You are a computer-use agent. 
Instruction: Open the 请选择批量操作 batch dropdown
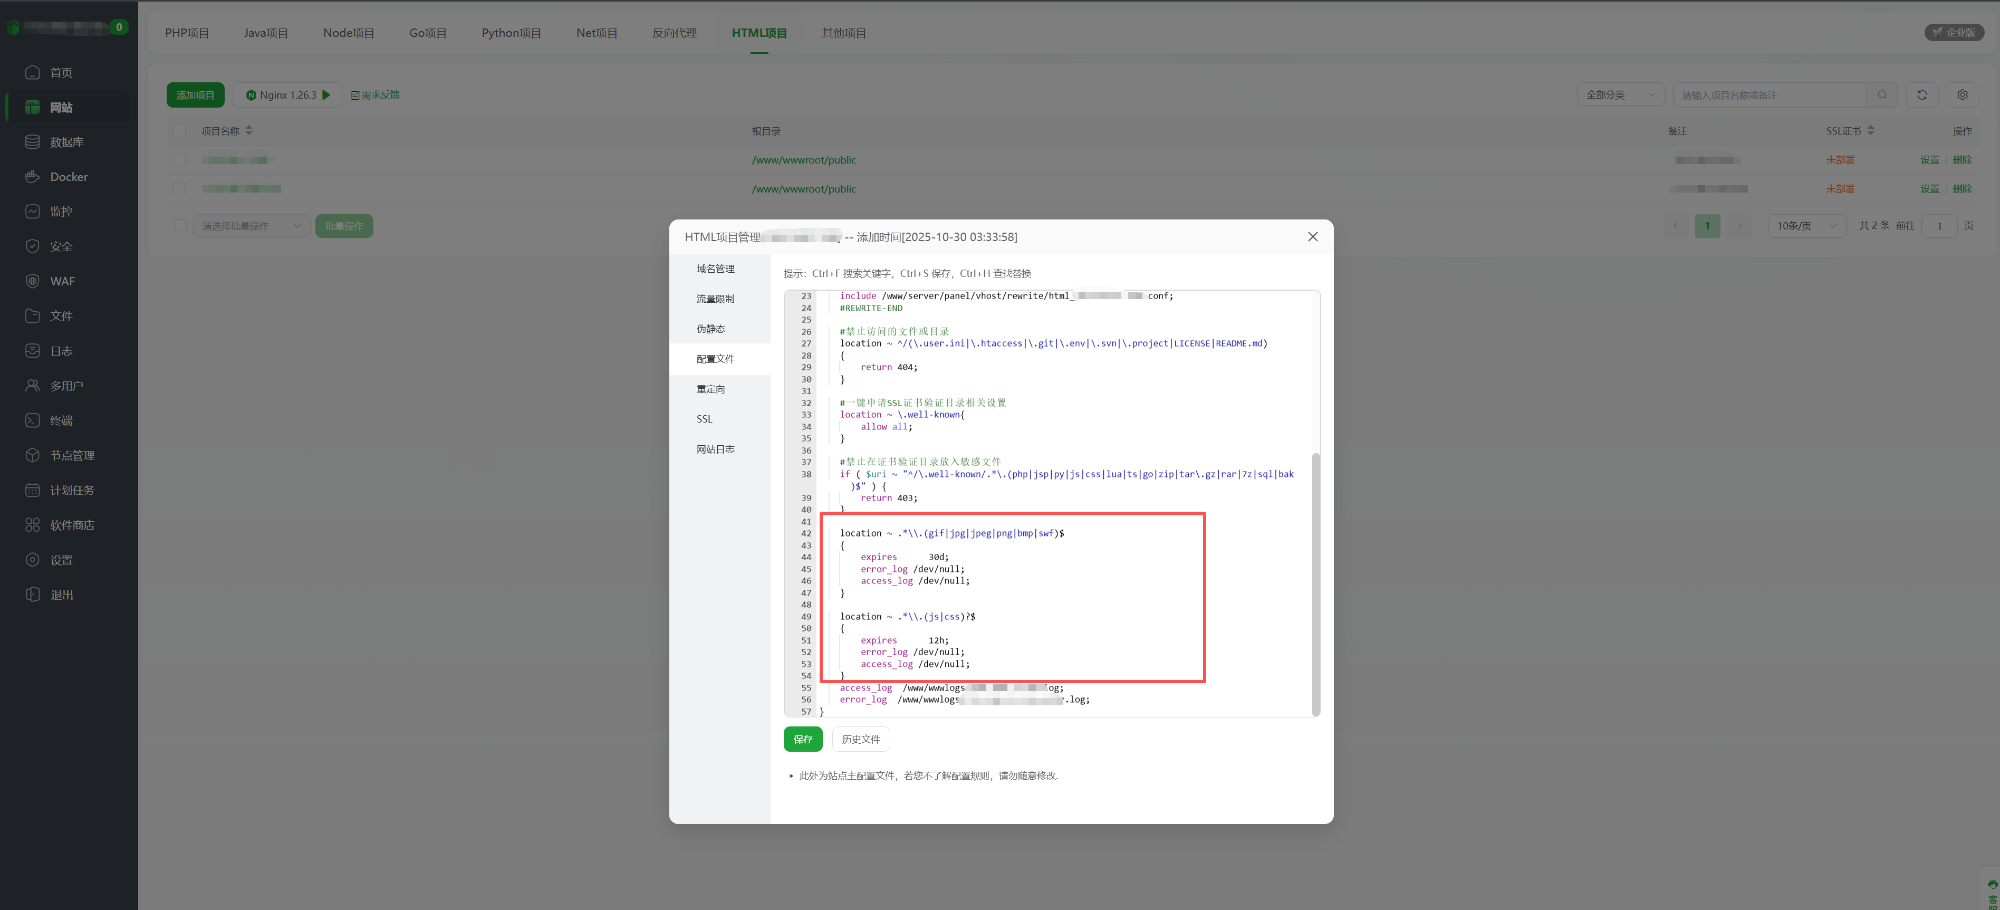252,226
